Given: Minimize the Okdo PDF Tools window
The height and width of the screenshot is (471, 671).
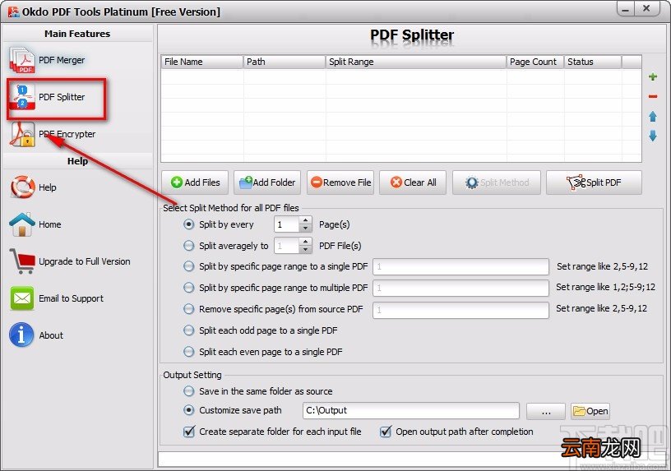Looking at the screenshot, I should (626, 9).
